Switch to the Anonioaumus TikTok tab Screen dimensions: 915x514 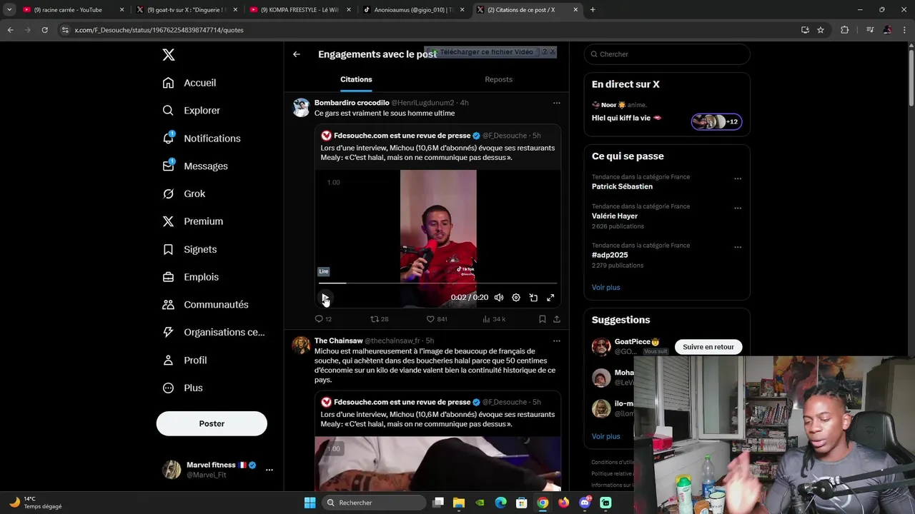415,10
